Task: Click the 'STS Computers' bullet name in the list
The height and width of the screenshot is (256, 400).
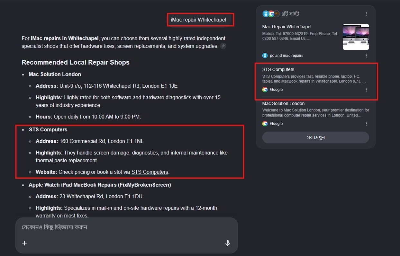Action: tap(48, 129)
